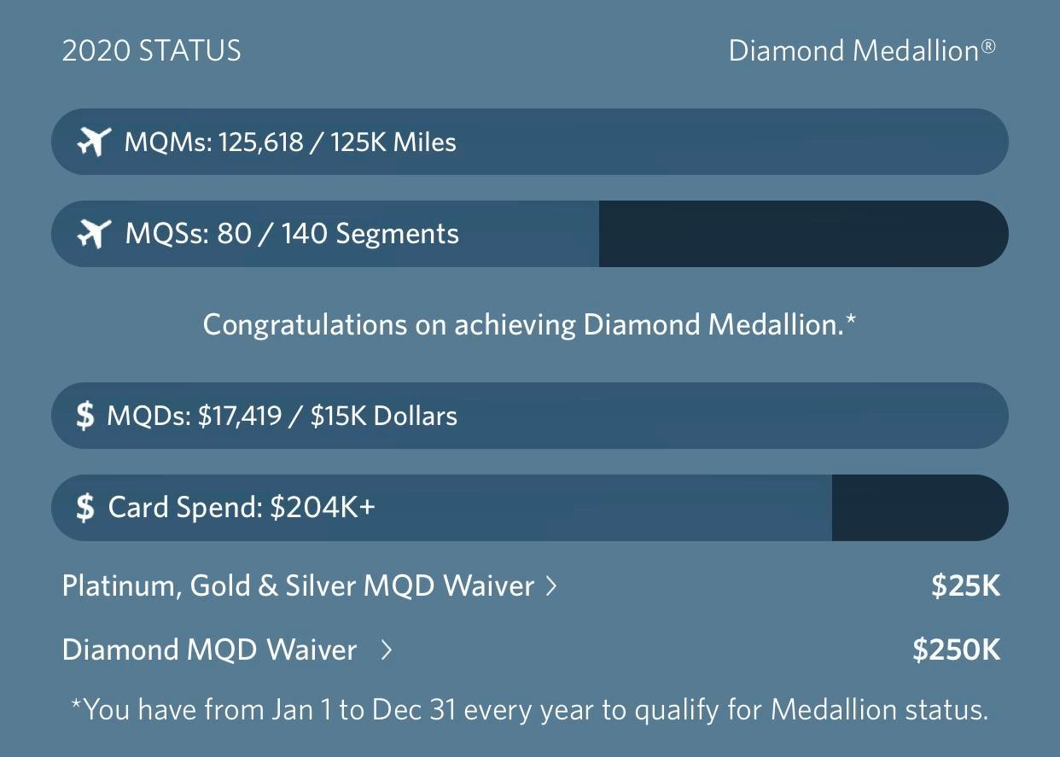The width and height of the screenshot is (1060, 757).
Task: Click the segments tracker airplane icon
Action: point(95,233)
